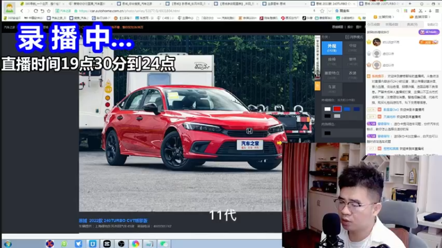Select the 中控 photo category

352,47
